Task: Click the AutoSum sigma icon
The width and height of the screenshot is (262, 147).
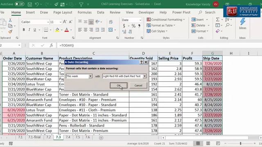Action: (x=217, y=20)
